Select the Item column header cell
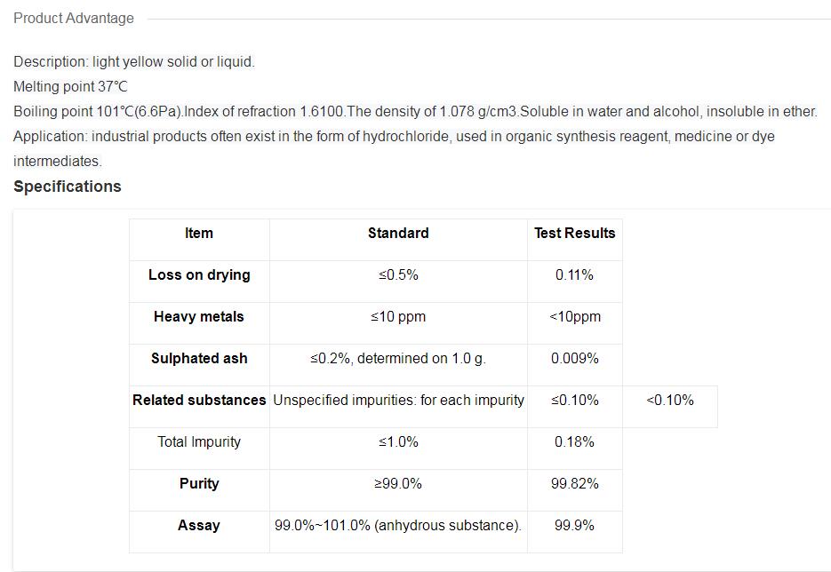 click(x=199, y=234)
